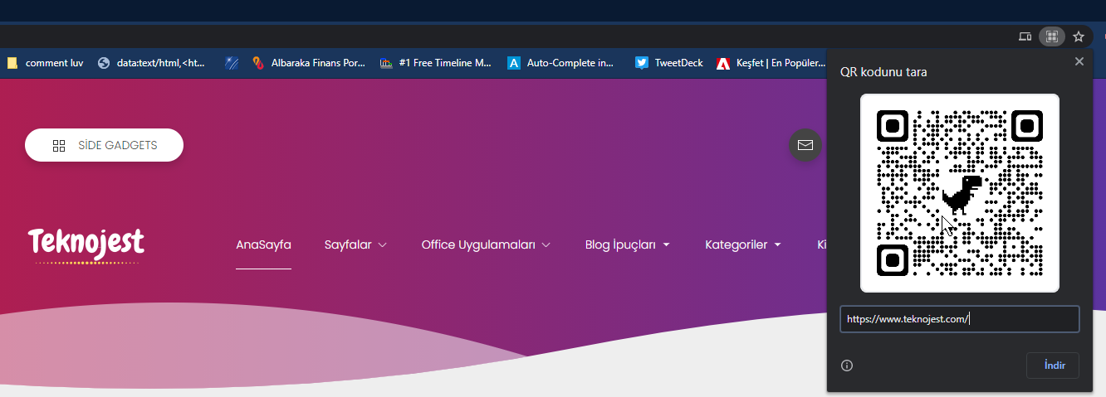Expand the Sayfalar dropdown menu

[x=355, y=245]
